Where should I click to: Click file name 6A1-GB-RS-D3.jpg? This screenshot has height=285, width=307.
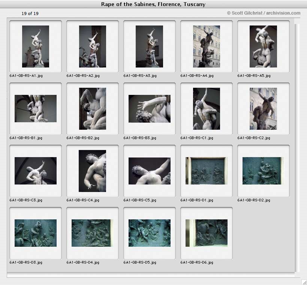click(x=26, y=262)
